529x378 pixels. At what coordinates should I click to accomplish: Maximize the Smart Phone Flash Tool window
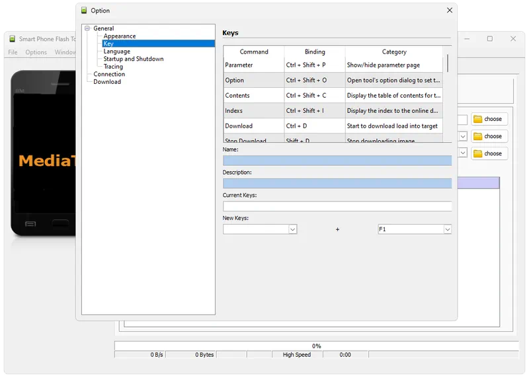tap(490, 39)
